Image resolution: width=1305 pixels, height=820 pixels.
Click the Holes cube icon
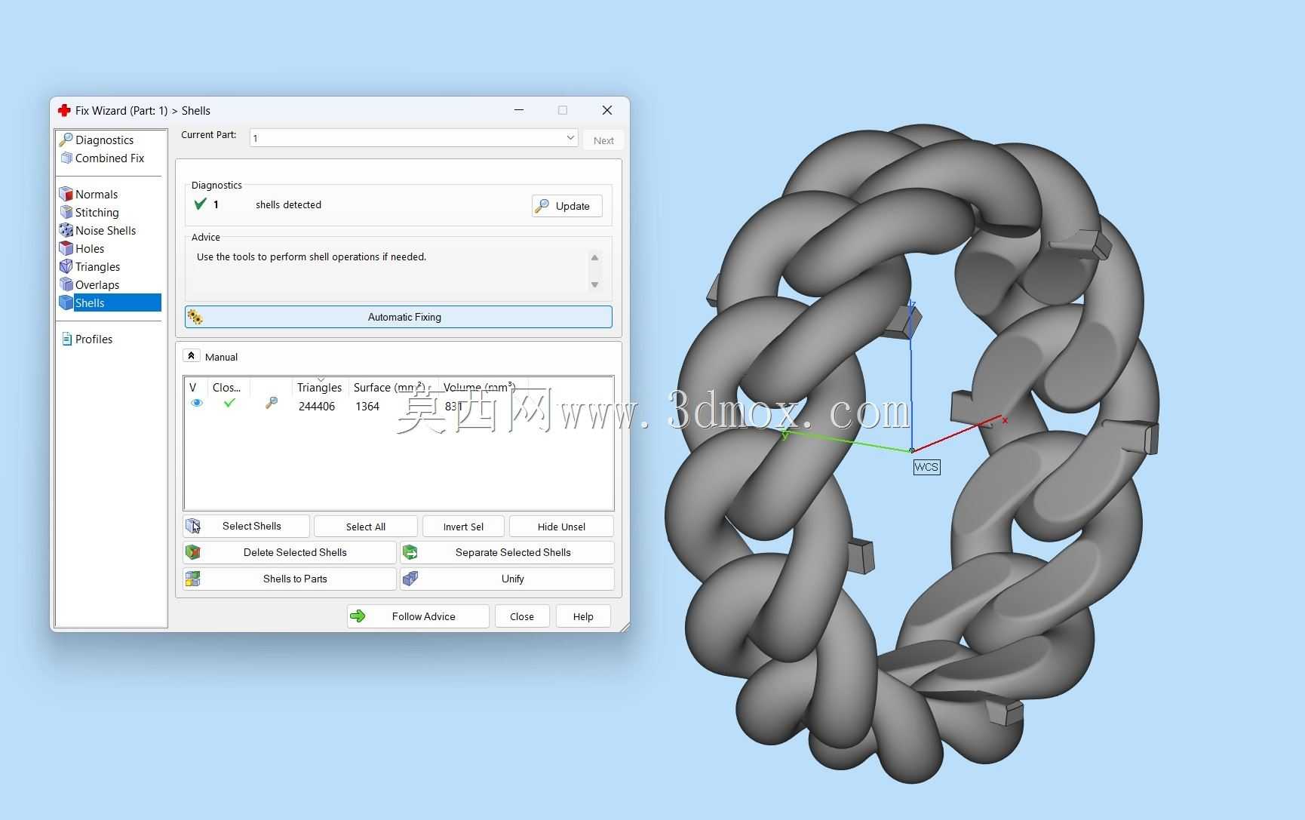[x=66, y=248]
